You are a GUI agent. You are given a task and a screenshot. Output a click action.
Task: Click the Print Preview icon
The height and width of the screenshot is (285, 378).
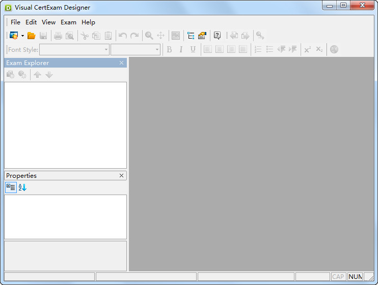click(x=70, y=36)
